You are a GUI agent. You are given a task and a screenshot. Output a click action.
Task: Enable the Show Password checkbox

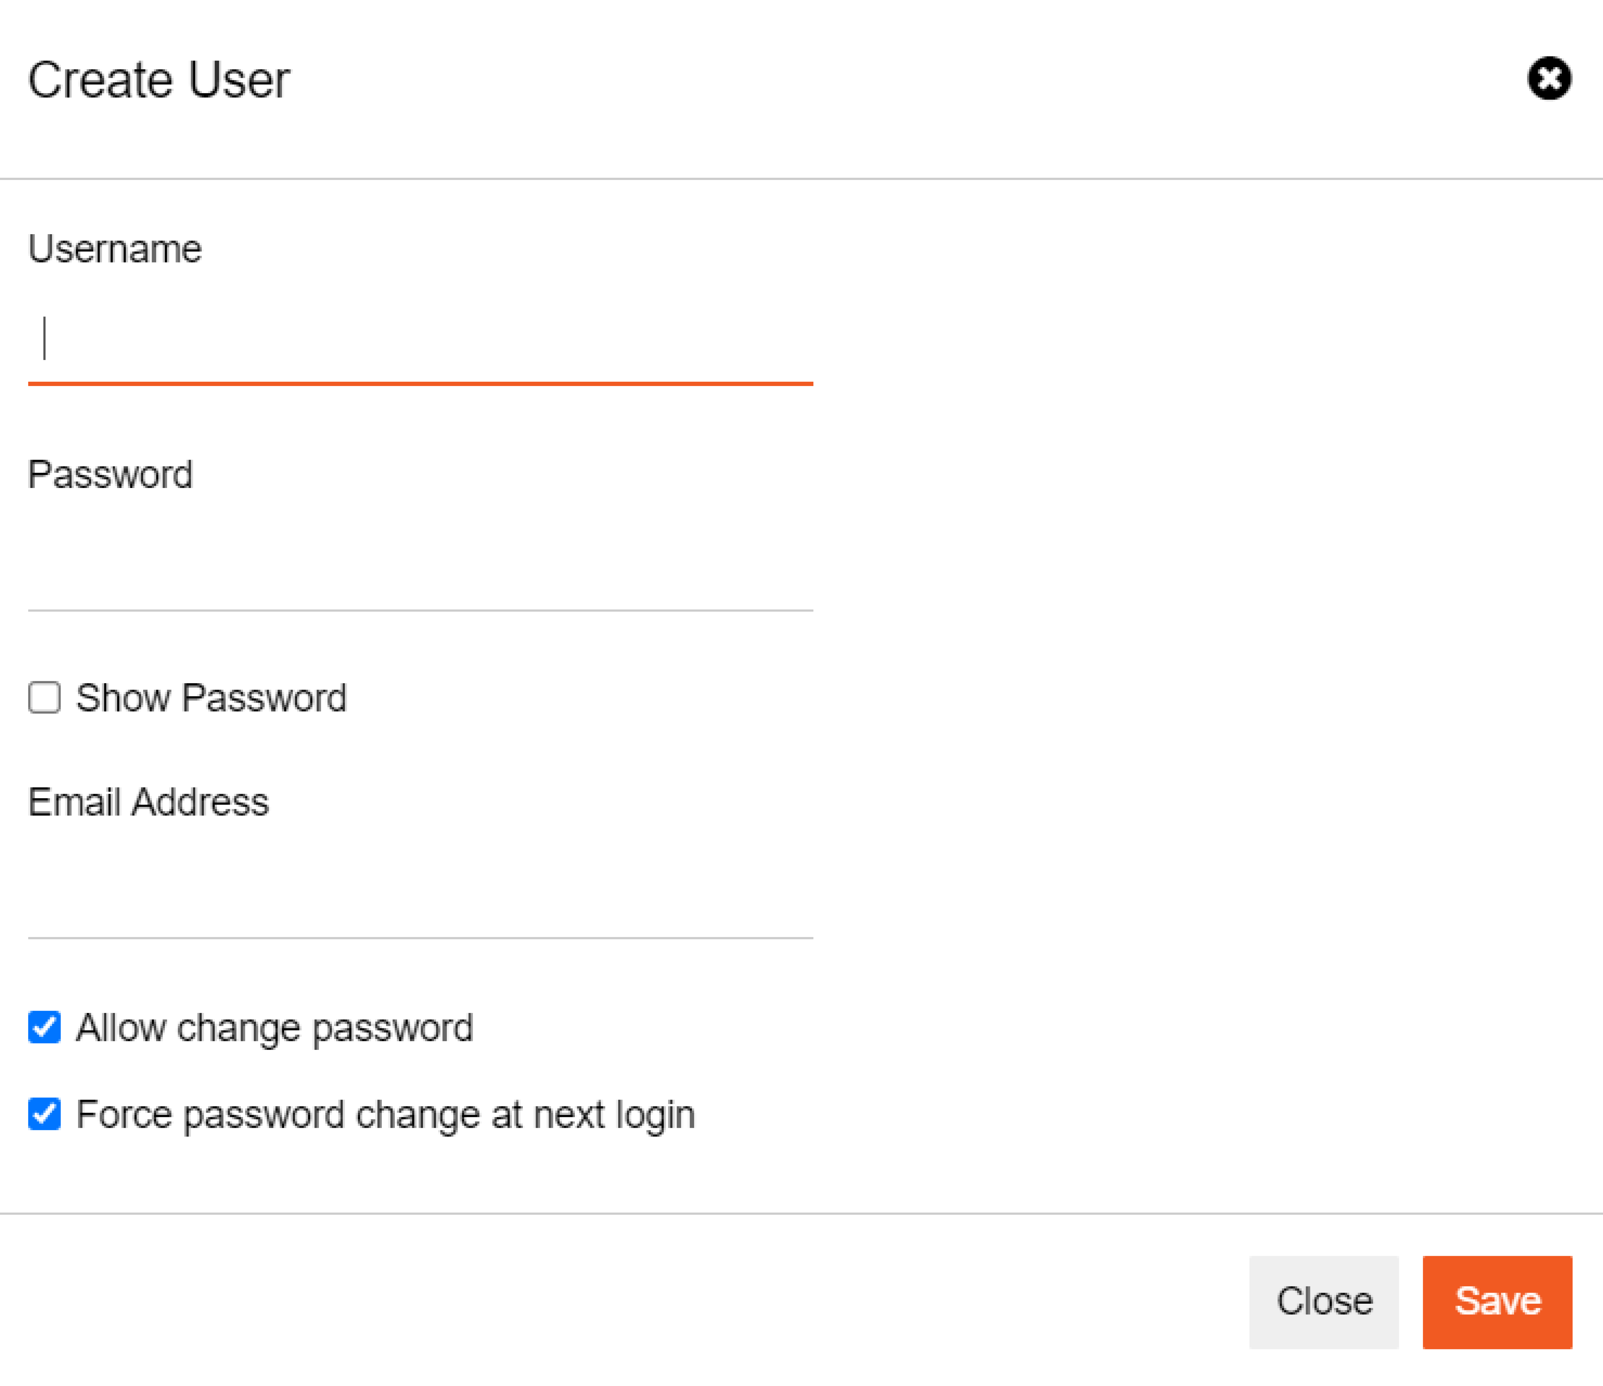click(x=44, y=697)
